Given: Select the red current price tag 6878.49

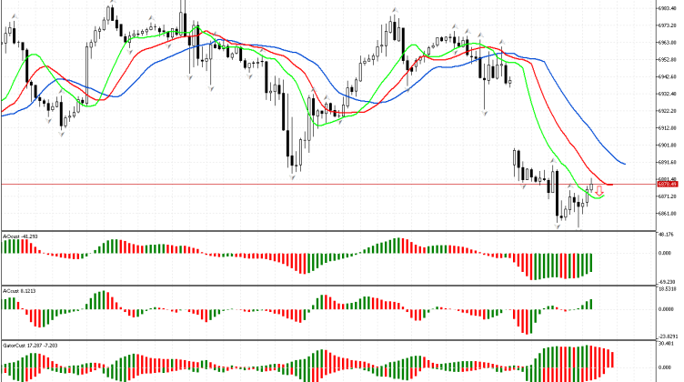Looking at the screenshot, I should click(x=668, y=185).
